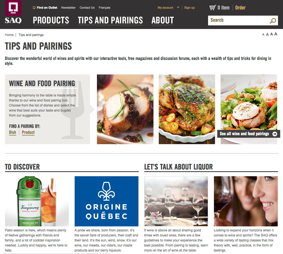Find a pairing by Product link
The height and width of the screenshot is (254, 283).
click(28, 132)
